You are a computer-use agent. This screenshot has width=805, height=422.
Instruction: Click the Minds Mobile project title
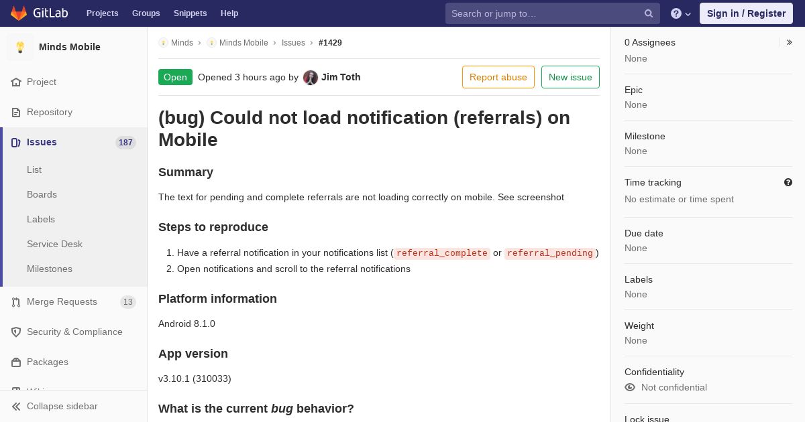[x=70, y=47]
